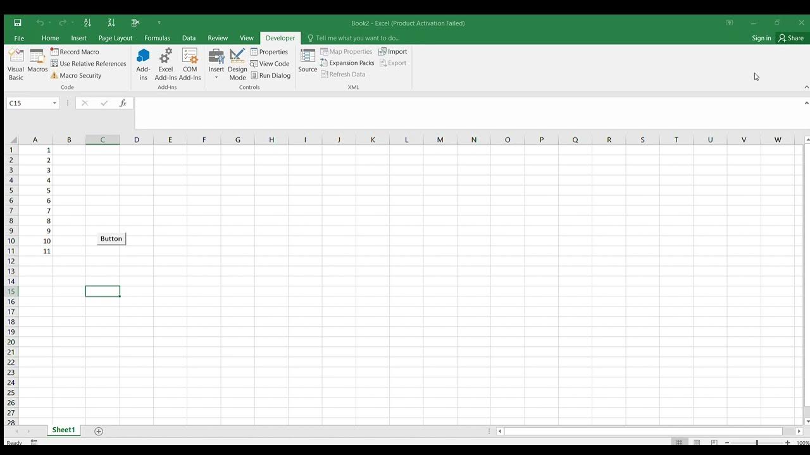The width and height of the screenshot is (810, 455).
Task: Switch to the Data tab
Action: click(x=189, y=38)
